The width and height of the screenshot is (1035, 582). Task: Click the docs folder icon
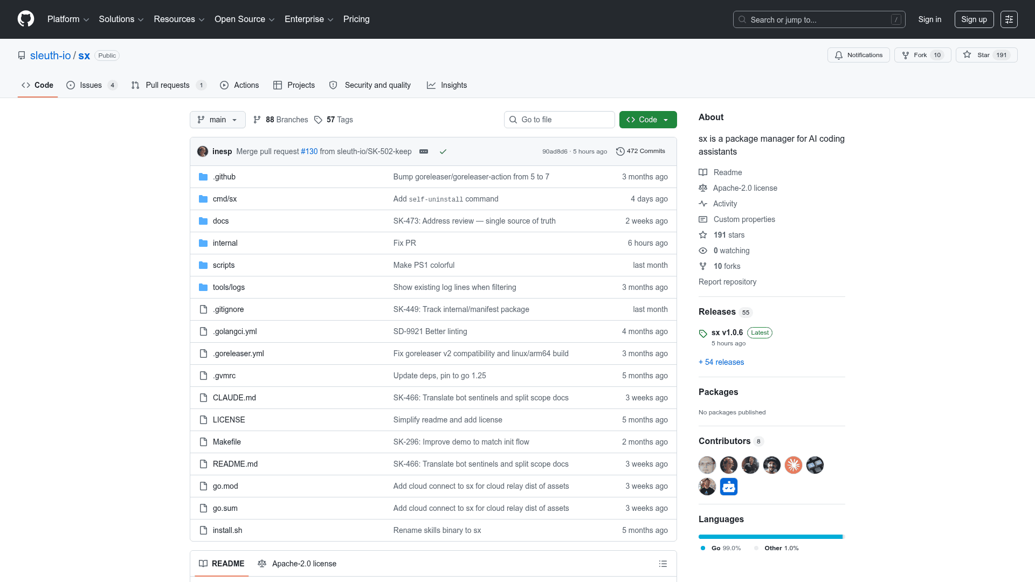coord(203,221)
